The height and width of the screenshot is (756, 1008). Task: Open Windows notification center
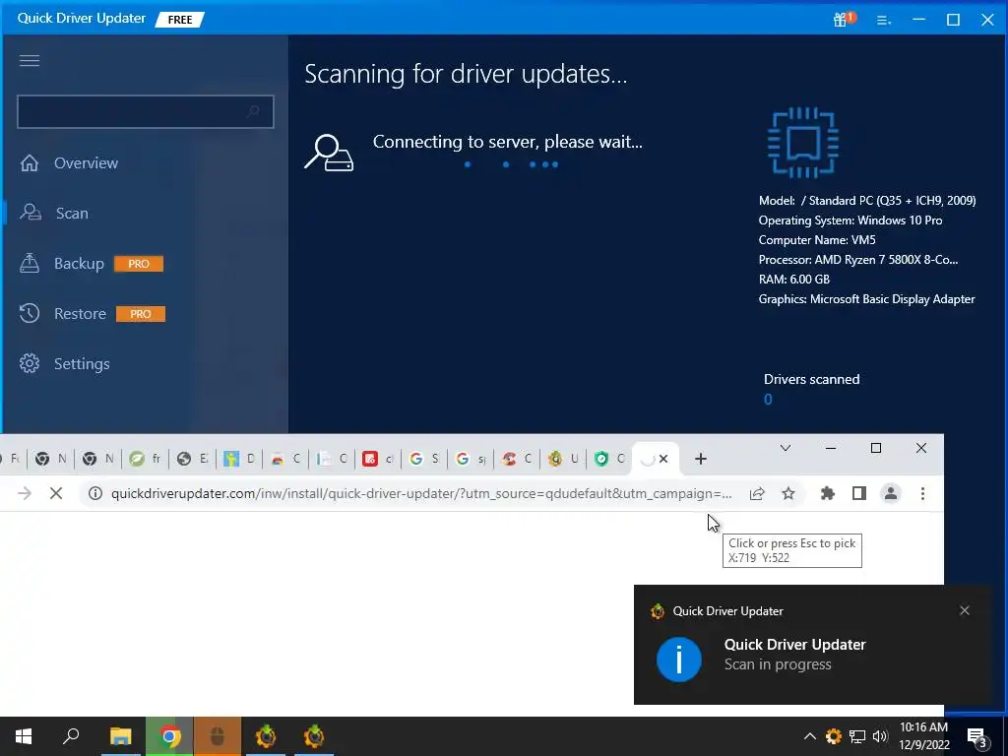tap(977, 737)
